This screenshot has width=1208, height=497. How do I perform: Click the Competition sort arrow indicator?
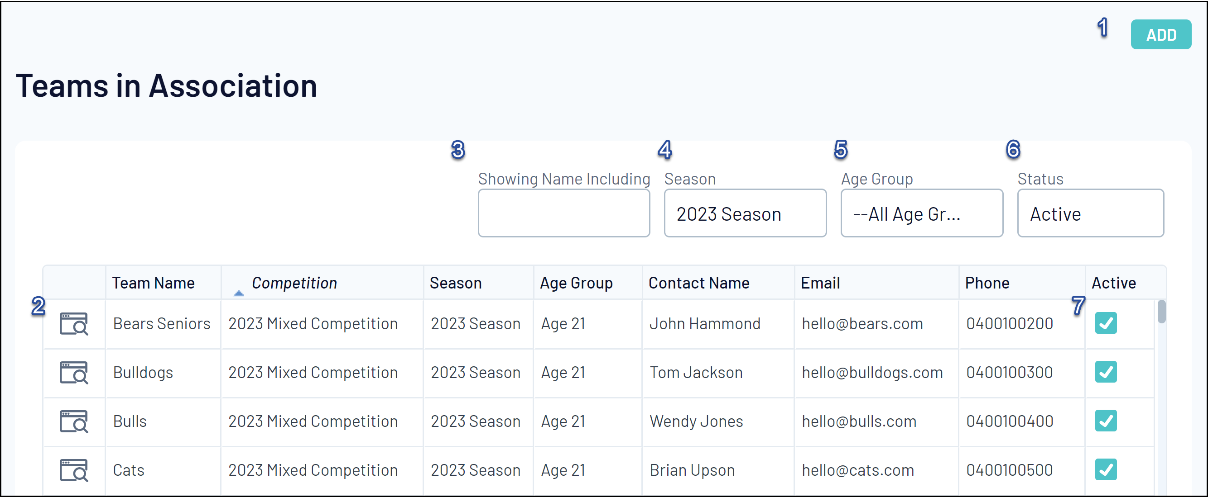[239, 293]
